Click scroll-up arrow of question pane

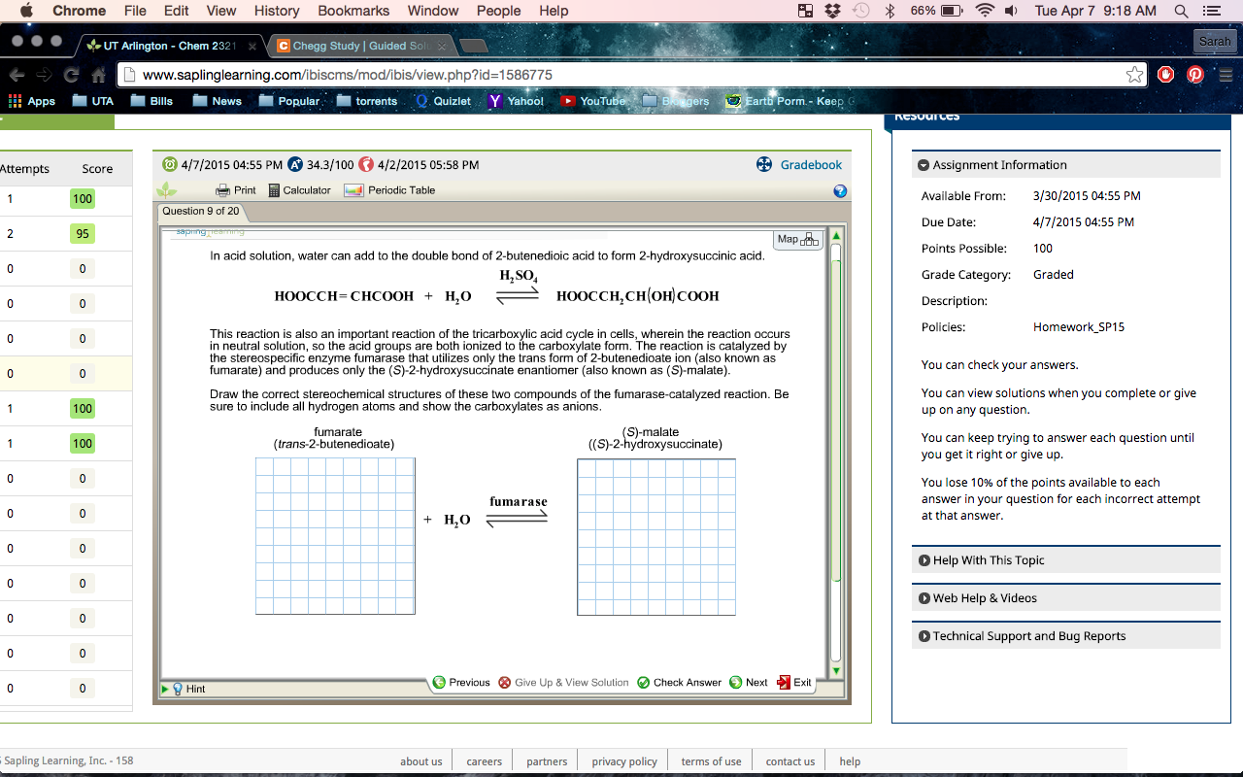(835, 236)
